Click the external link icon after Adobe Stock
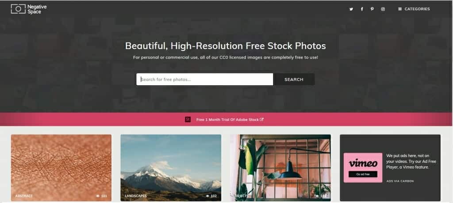The width and height of the screenshot is (453, 203). [x=261, y=120]
